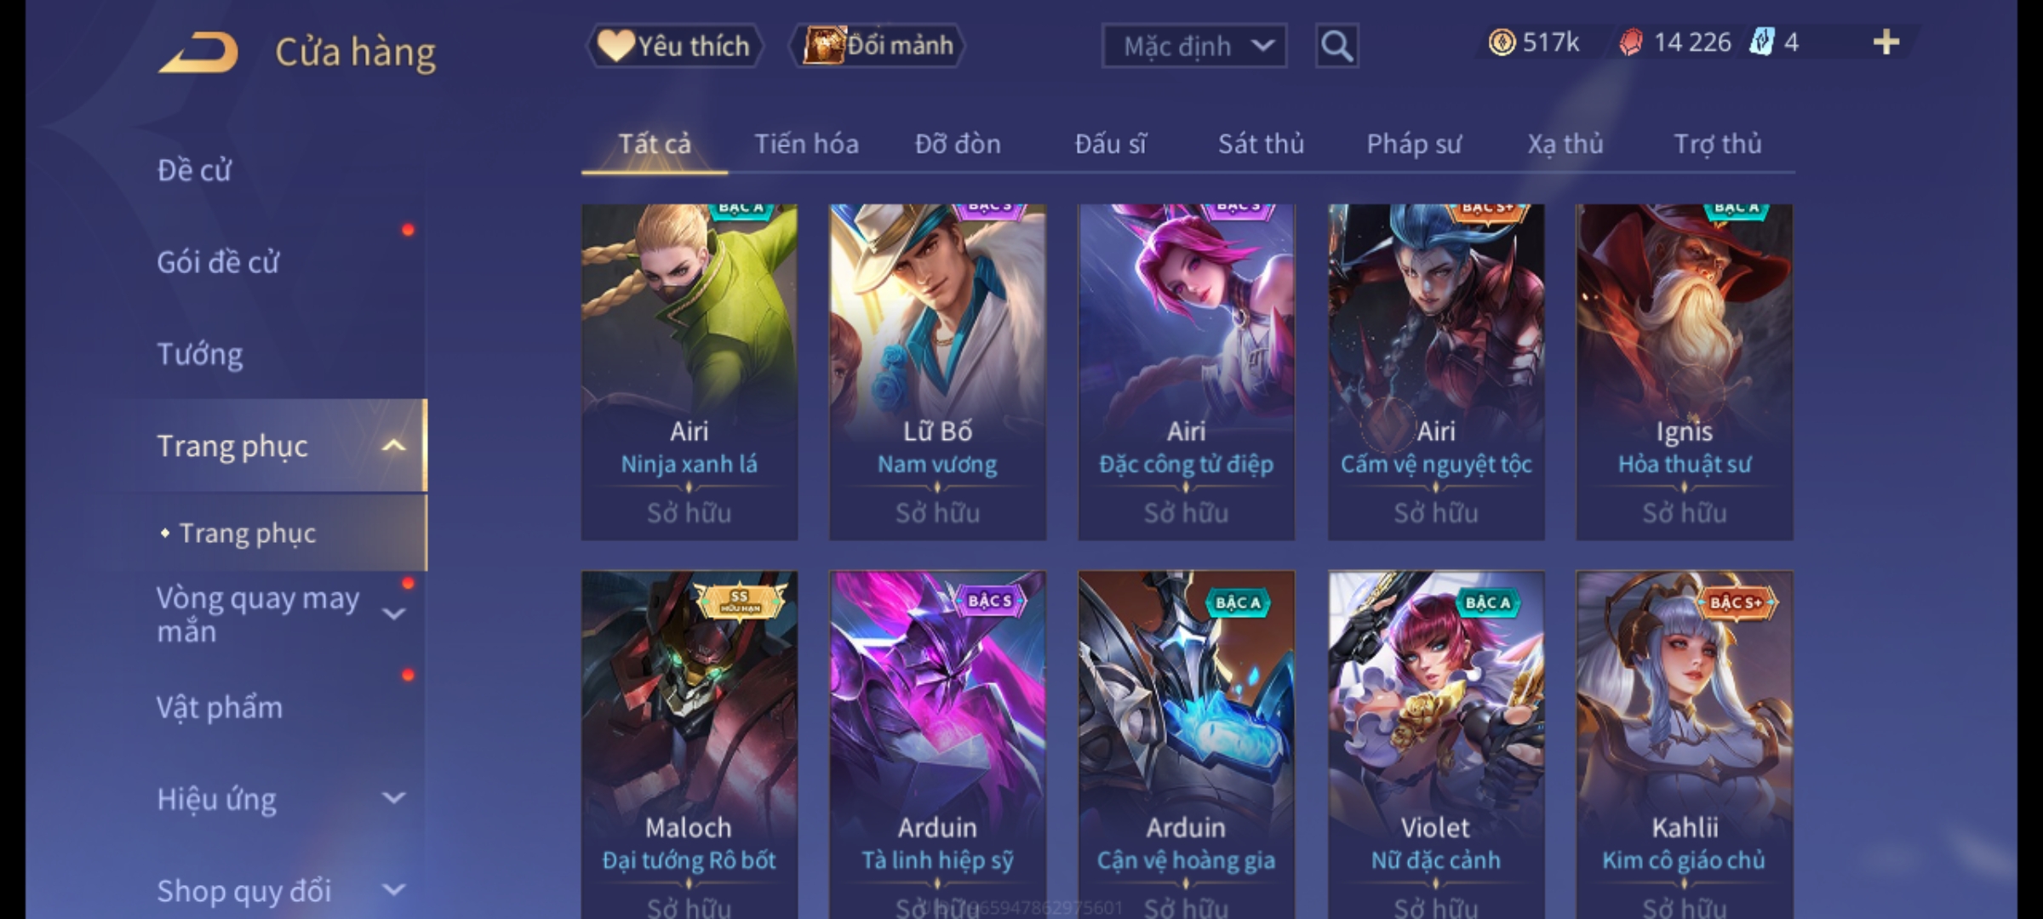The image size is (2043, 919).
Task: Expand Vòng quay may mắn section
Action: point(393,614)
